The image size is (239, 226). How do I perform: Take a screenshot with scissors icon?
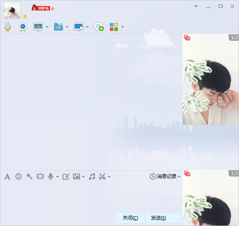102,176
